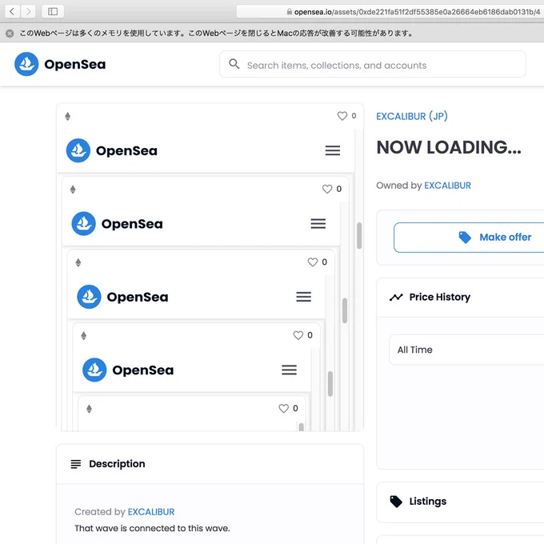Toggle the heart icon in the fifth nested frame
Viewport: 544px width, 544px height.
coord(283,409)
